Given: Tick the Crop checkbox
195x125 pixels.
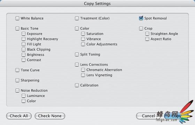Looking at the screenshot, I should 141,28.
